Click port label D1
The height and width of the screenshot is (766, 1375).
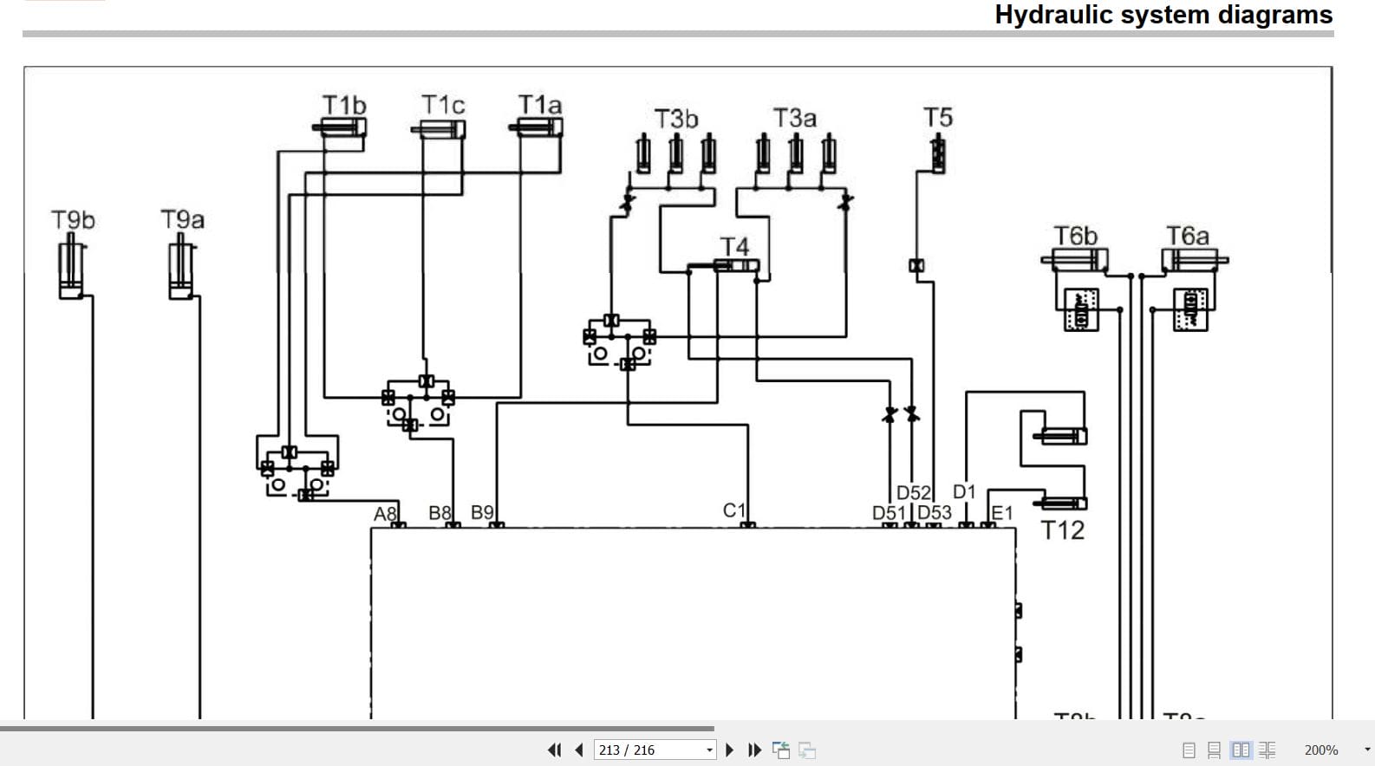click(x=965, y=492)
